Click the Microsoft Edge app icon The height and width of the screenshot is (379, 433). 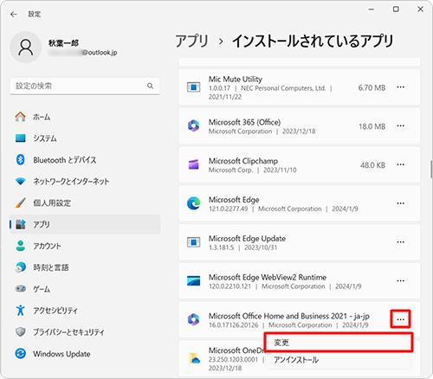pos(193,203)
